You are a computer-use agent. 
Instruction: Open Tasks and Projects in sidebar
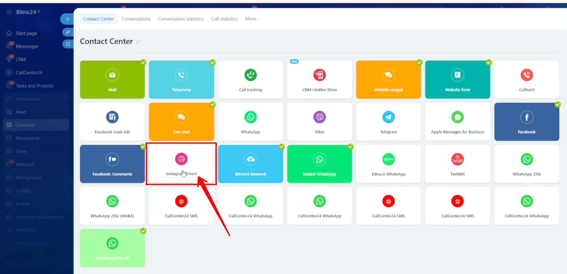pyautogui.click(x=34, y=86)
